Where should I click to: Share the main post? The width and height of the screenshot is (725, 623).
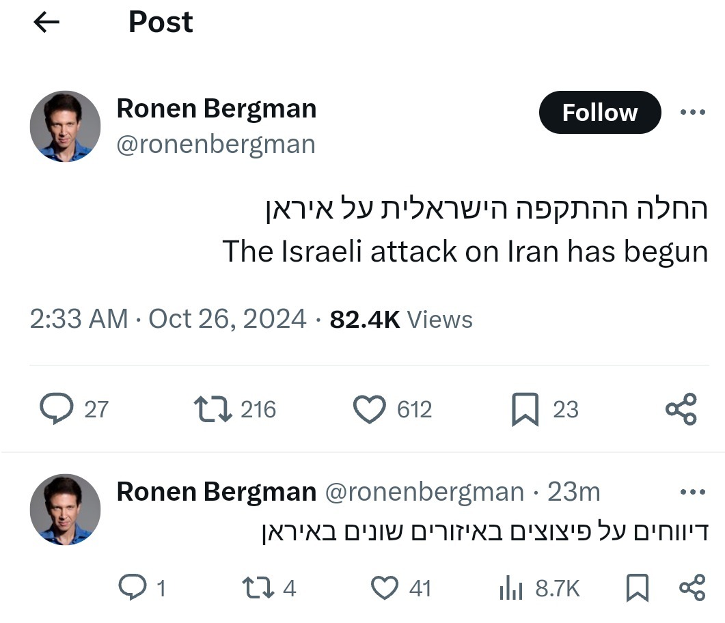[681, 409]
